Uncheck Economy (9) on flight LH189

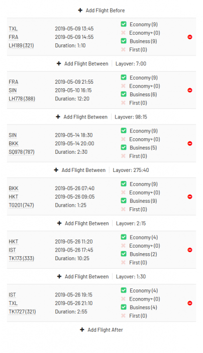[x=124, y=24]
